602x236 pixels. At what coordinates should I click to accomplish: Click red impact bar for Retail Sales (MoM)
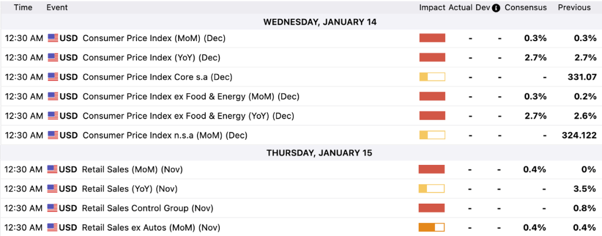(x=432, y=170)
